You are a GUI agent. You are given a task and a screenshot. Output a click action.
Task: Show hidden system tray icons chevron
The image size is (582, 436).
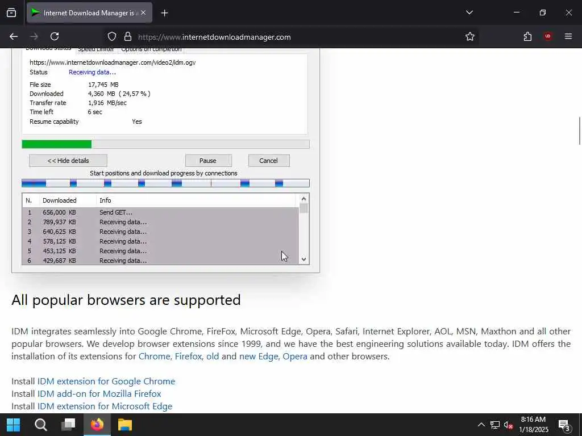click(481, 425)
